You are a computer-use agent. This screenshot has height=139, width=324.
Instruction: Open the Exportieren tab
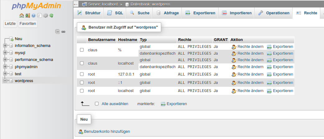point(200,13)
